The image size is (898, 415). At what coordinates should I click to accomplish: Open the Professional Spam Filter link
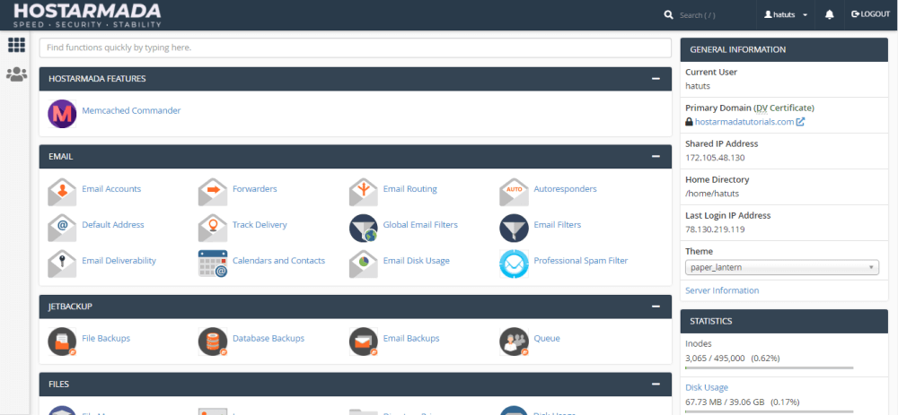coord(581,260)
